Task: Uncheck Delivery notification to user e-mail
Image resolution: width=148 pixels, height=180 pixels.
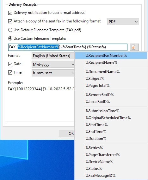Action: 10,13
